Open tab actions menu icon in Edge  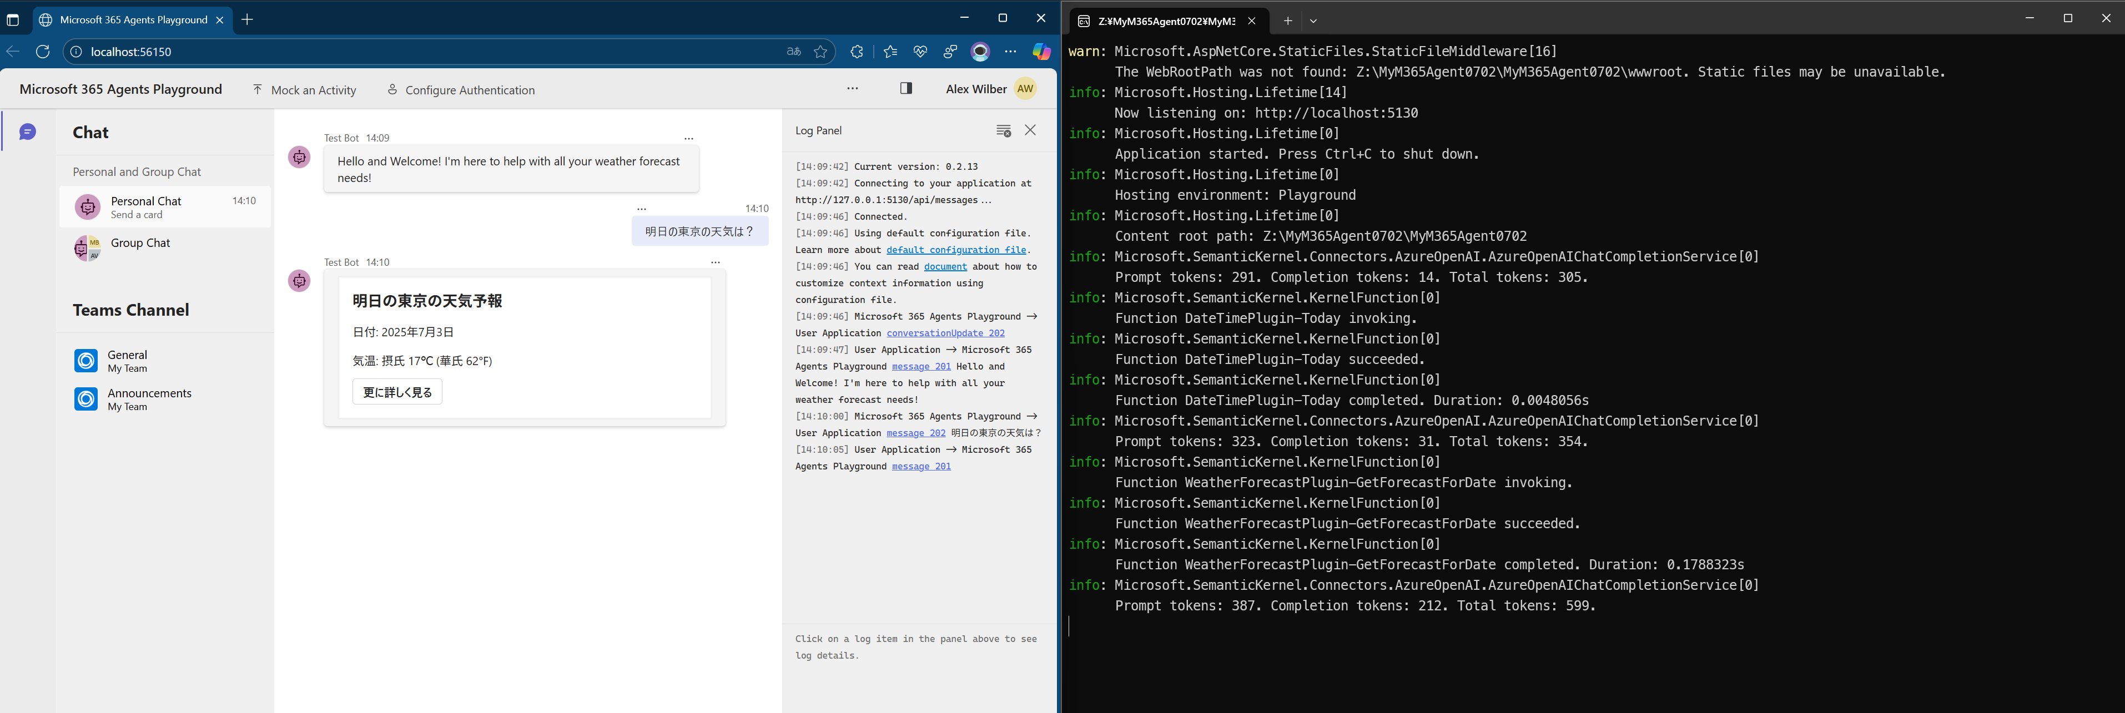12,20
